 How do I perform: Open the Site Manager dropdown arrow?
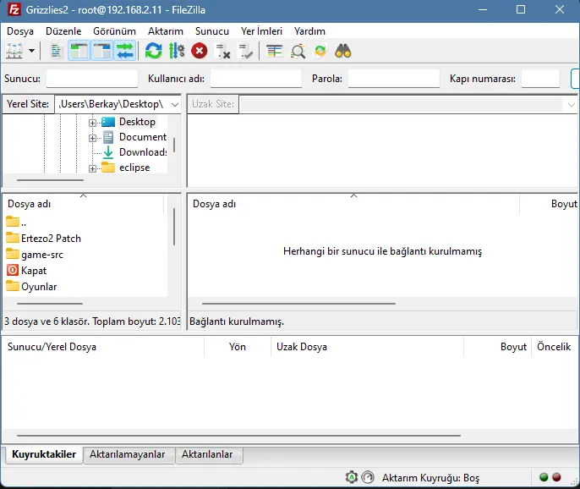[32, 51]
